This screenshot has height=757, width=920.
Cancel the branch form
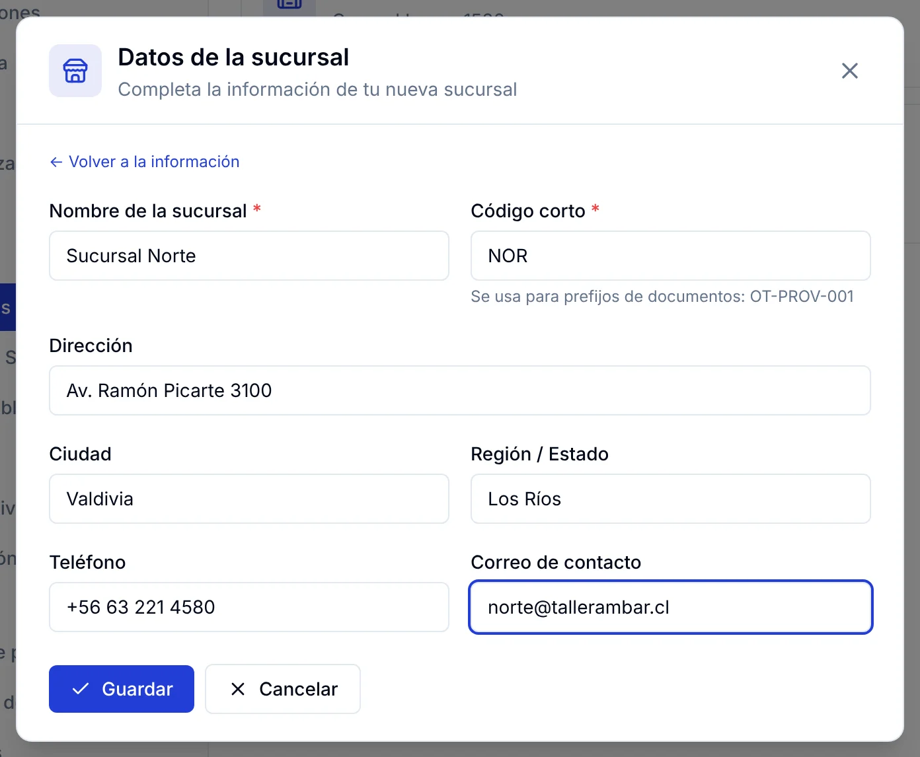[x=283, y=689]
